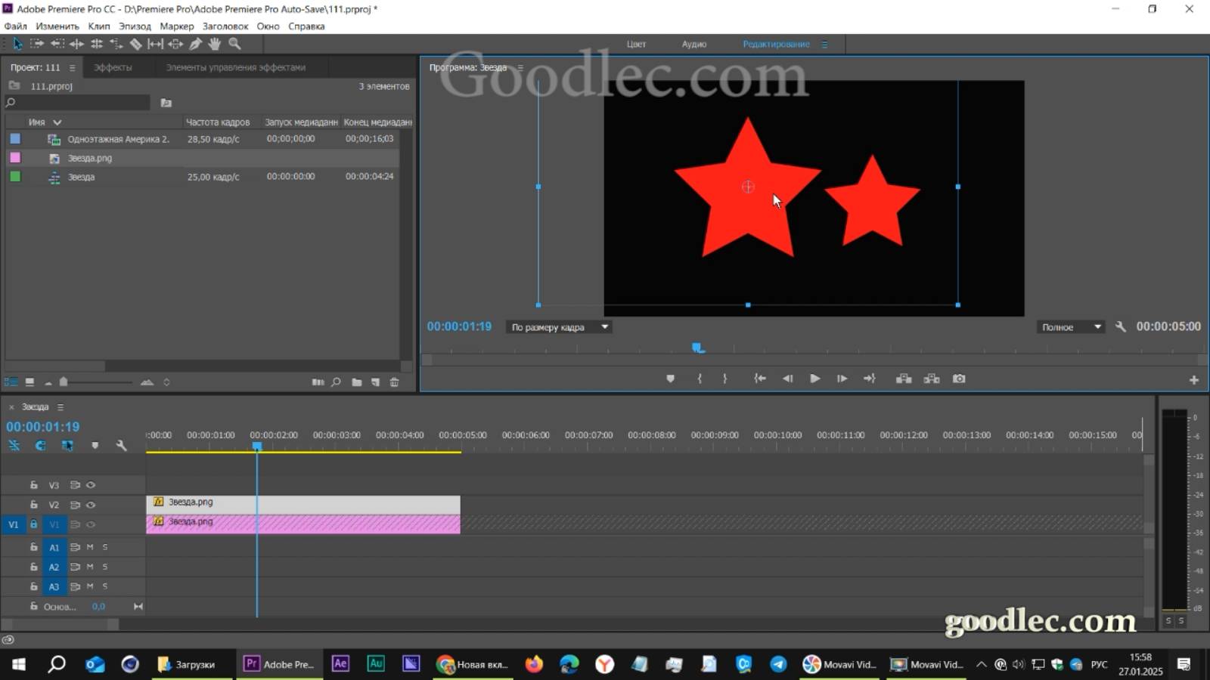The width and height of the screenshot is (1210, 680).
Task: Switch to the Эффекты tab
Action: point(112,66)
